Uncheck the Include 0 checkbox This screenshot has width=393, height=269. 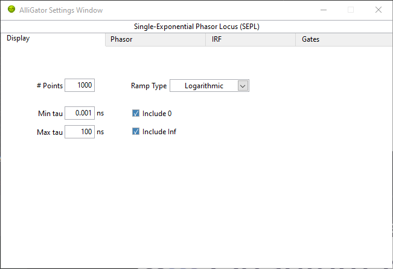click(136, 113)
